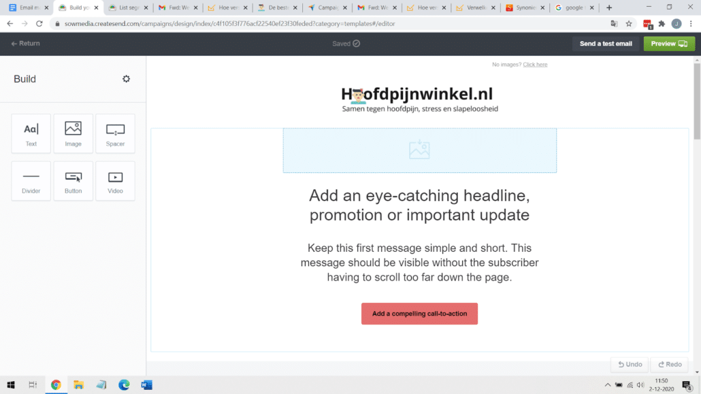The width and height of the screenshot is (701, 394).
Task: Click the browser address bar URL
Action: (229, 24)
